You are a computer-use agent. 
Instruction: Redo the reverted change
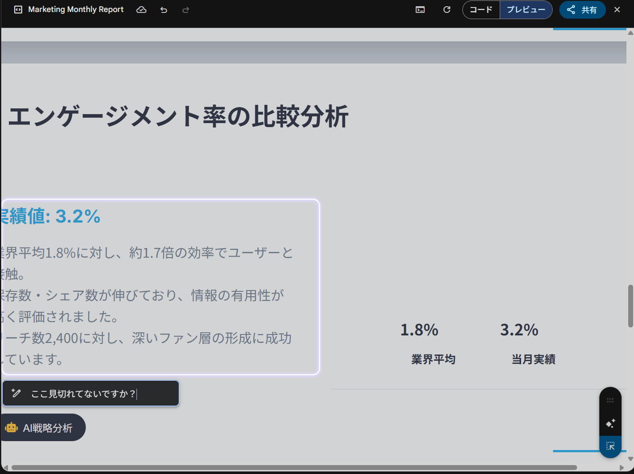185,9
